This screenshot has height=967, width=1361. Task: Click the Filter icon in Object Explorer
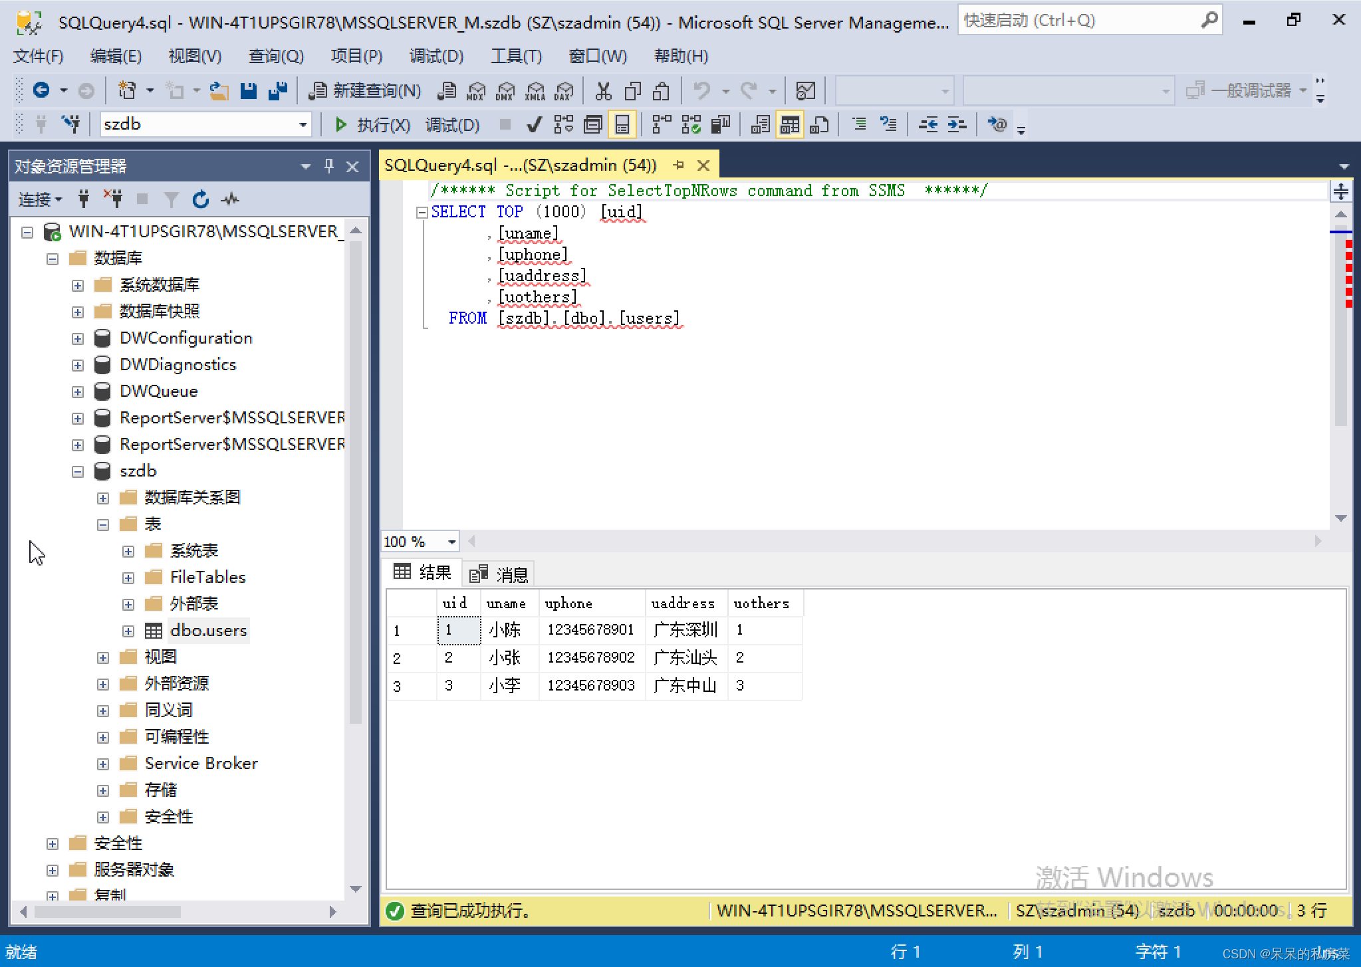tap(172, 199)
